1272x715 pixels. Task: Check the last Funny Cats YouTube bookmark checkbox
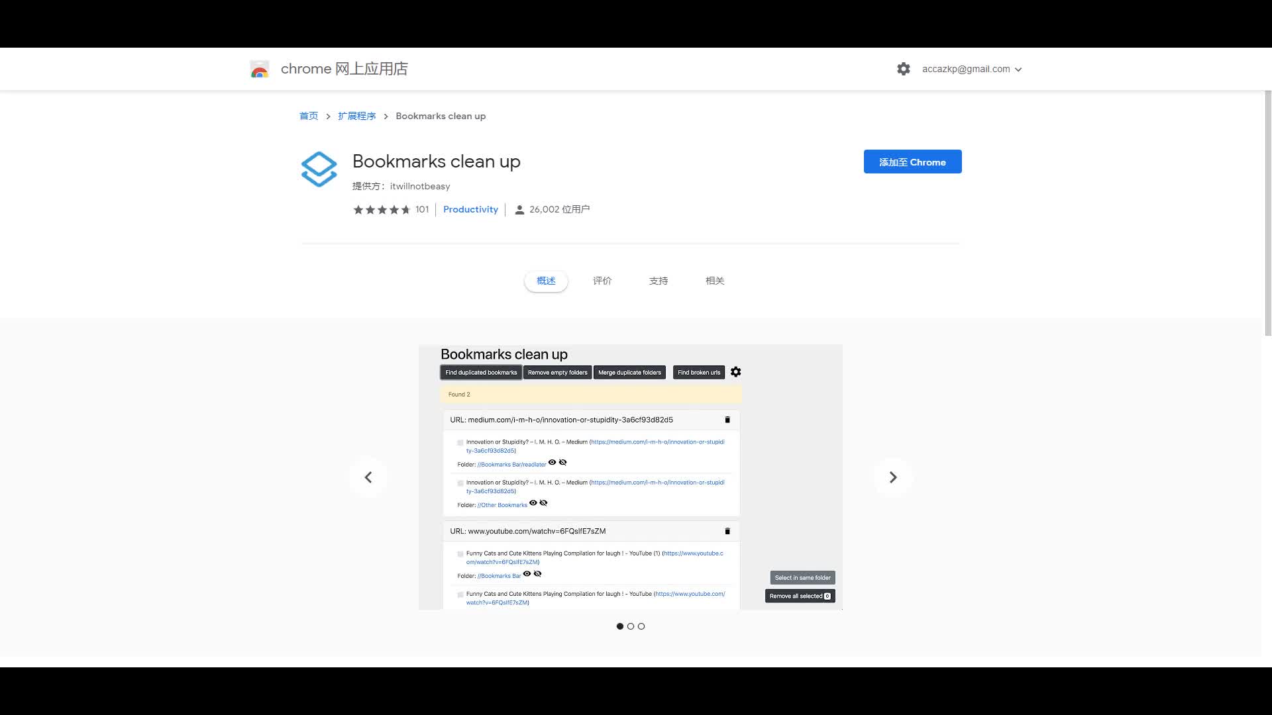[x=460, y=595]
